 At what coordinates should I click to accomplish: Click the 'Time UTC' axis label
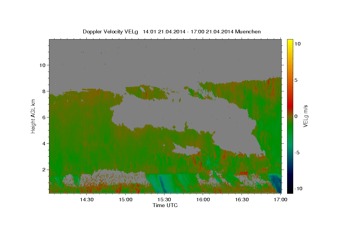pos(165,205)
